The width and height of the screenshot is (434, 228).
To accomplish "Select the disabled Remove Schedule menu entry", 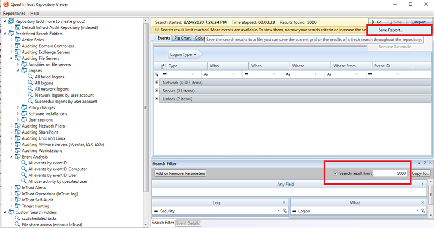I will (394, 47).
